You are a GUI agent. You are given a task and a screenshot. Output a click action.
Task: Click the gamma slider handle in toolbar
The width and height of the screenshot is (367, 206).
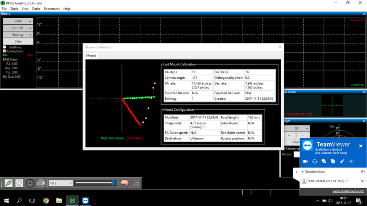coord(113,183)
